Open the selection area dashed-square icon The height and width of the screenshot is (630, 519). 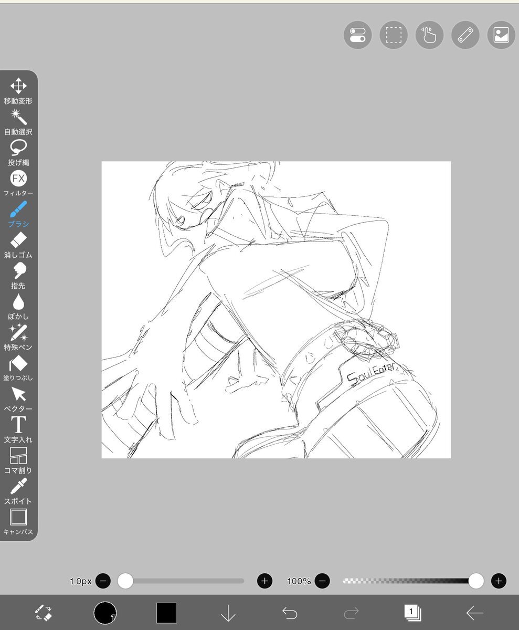[394, 35]
